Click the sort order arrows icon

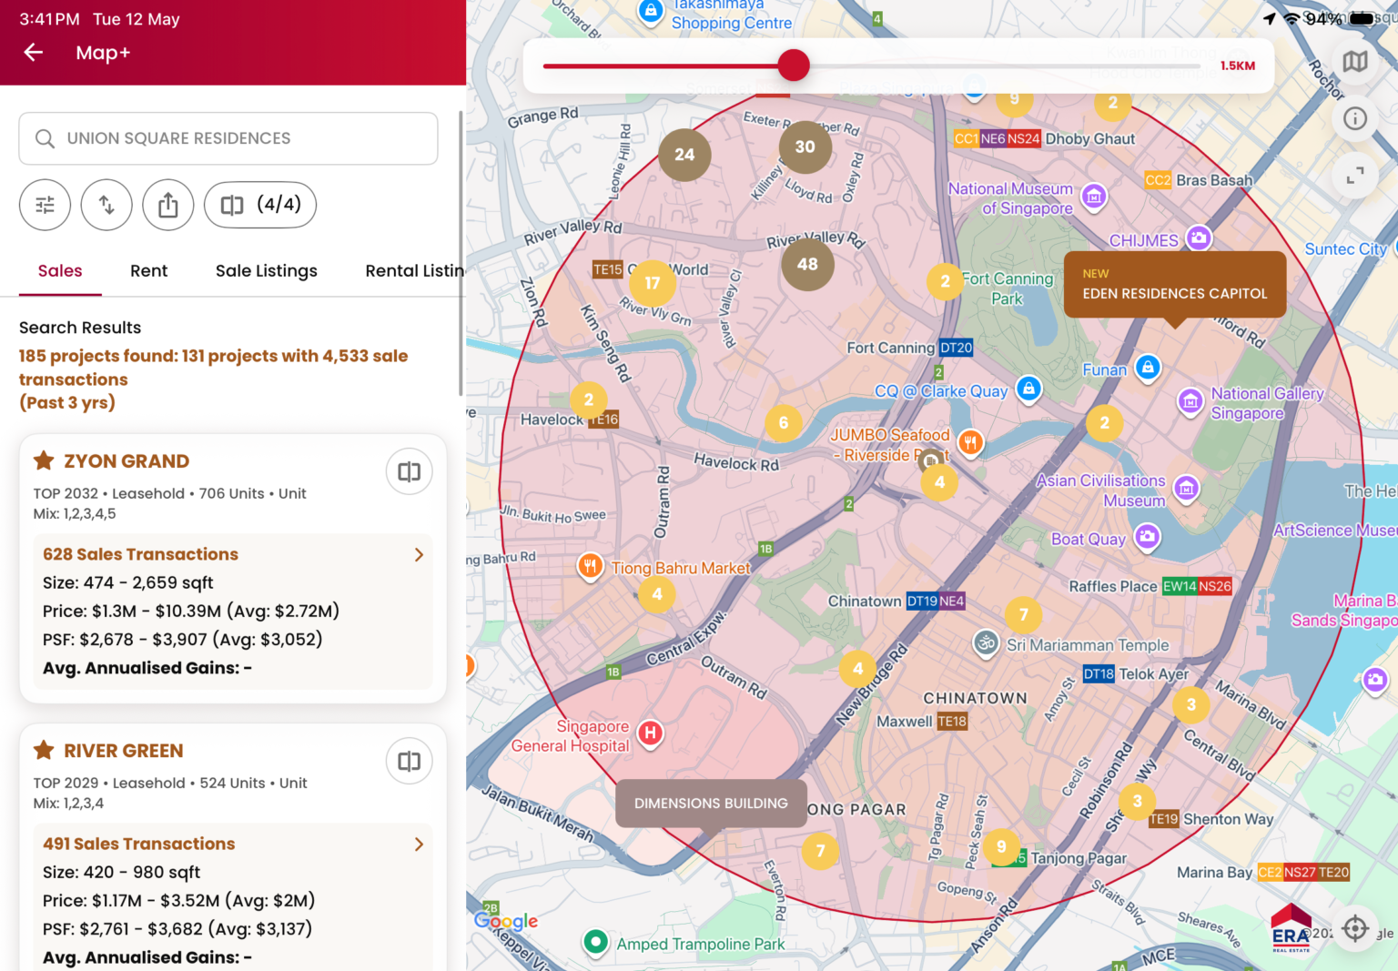(x=106, y=205)
